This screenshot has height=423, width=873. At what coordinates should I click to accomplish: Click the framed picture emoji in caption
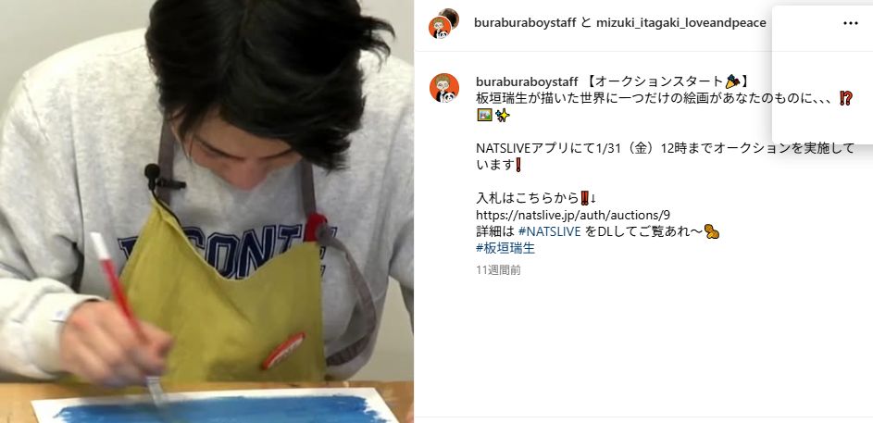[484, 115]
